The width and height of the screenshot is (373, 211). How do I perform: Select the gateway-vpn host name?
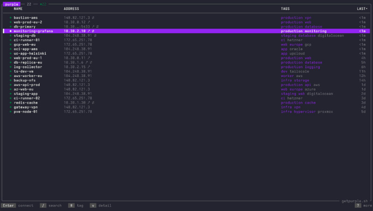26,107
